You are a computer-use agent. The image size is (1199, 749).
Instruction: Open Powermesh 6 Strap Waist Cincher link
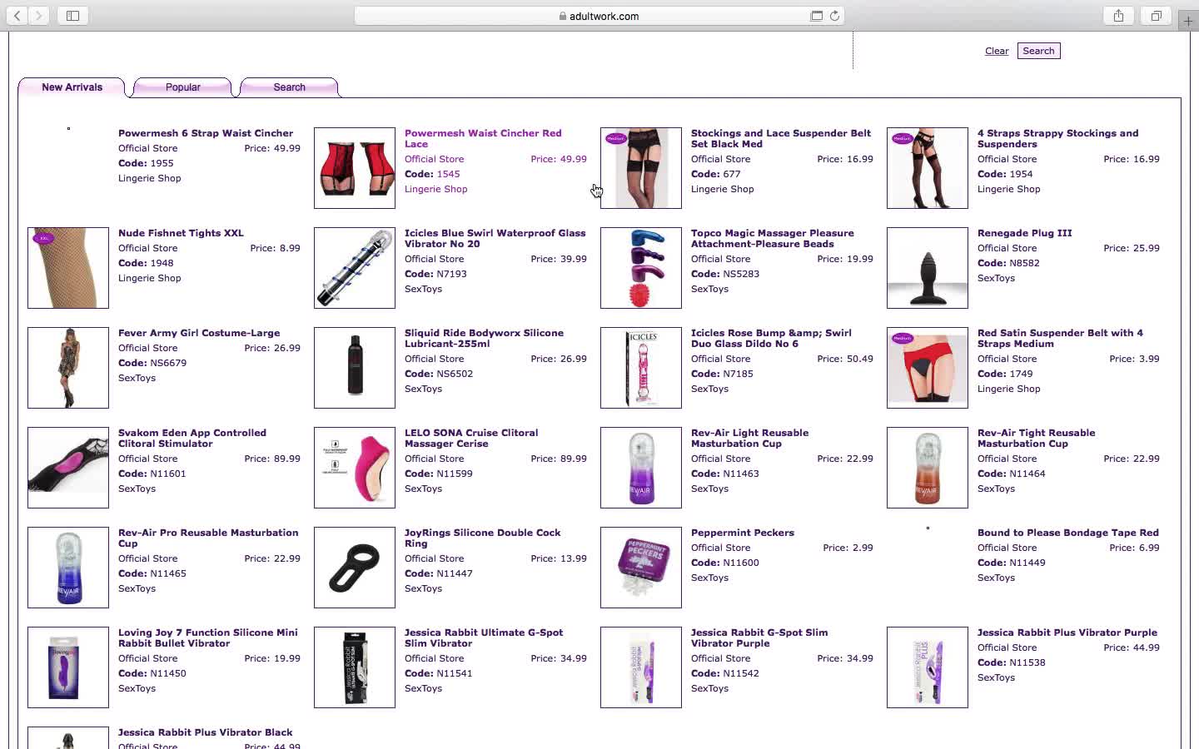(x=206, y=133)
